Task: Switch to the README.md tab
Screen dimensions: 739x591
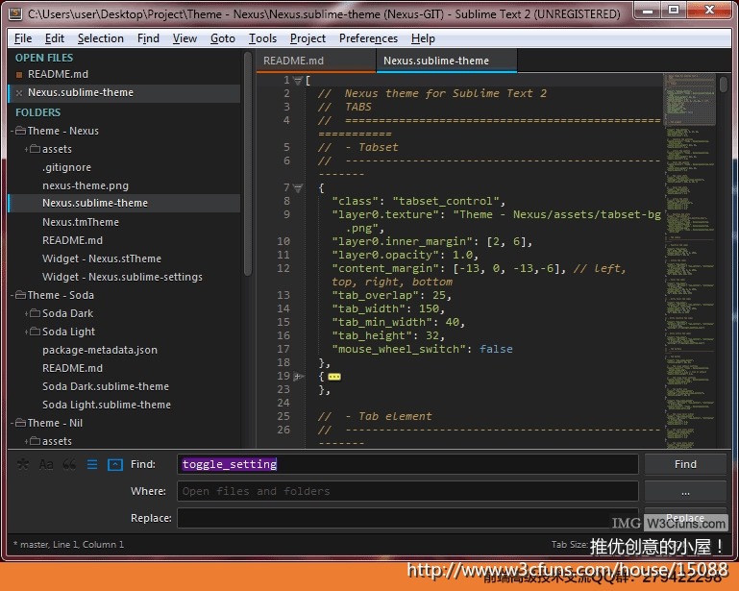Action: click(x=316, y=61)
